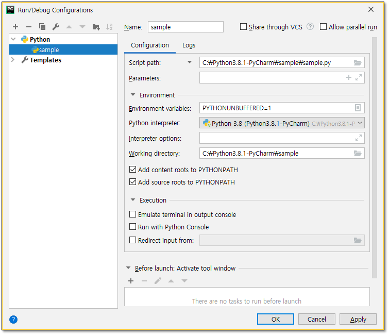The width and height of the screenshot is (389, 335).
Task: Open help with the blue question mark icon
Action: [x=13, y=320]
